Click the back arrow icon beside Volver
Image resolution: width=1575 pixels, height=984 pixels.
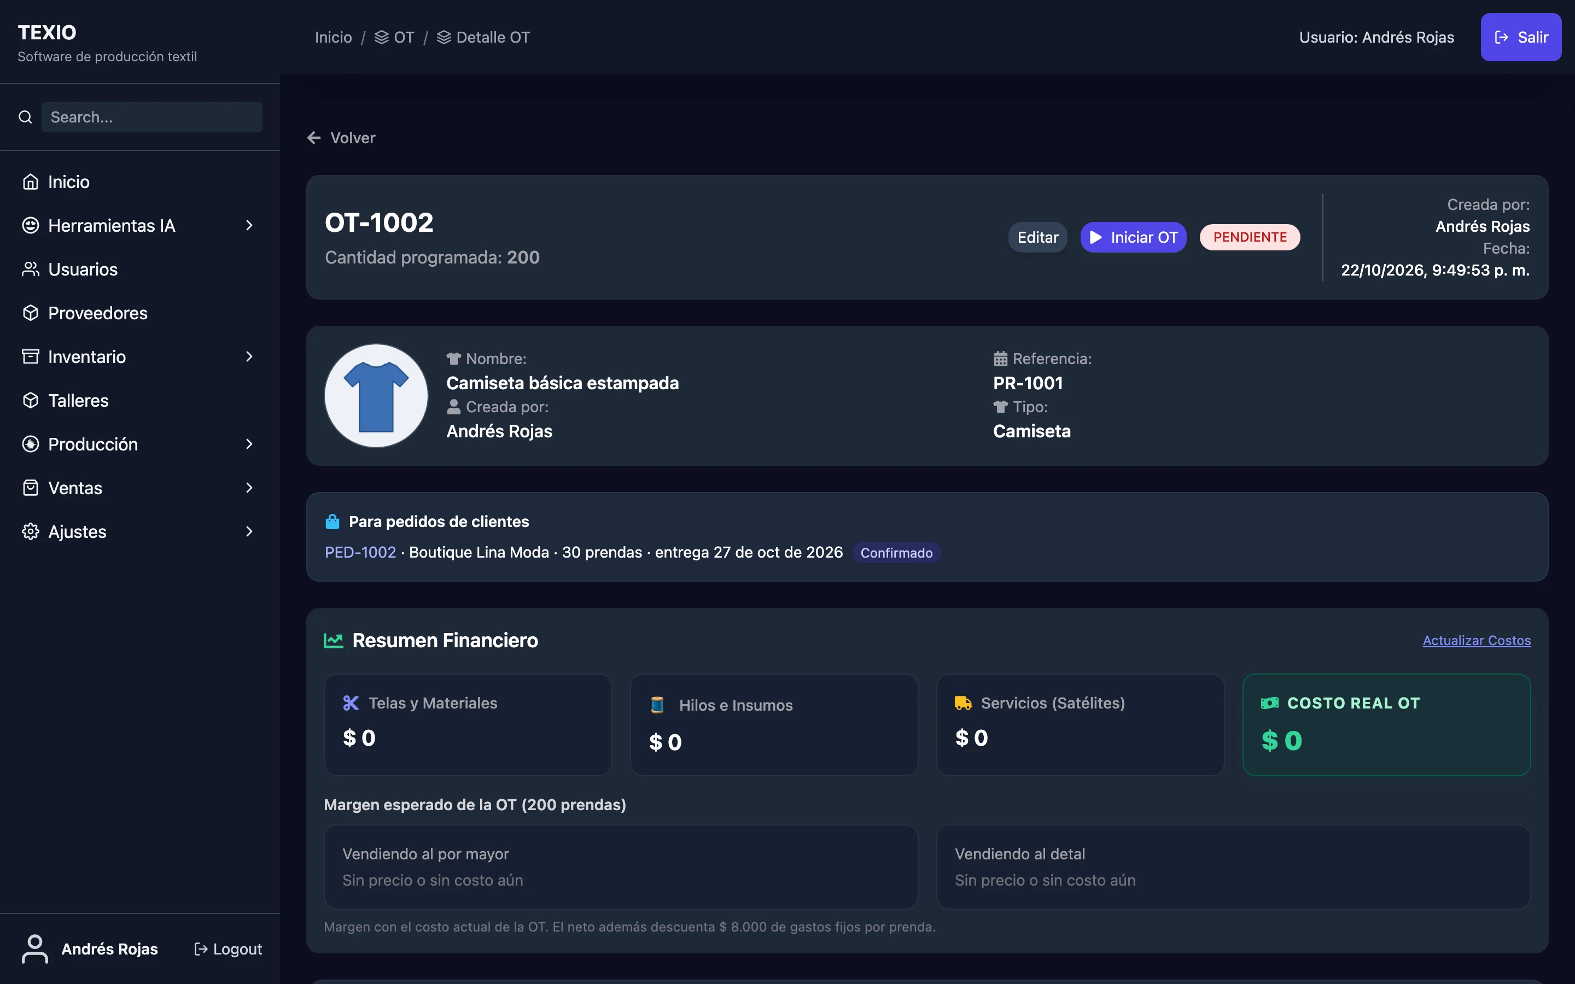coord(314,138)
